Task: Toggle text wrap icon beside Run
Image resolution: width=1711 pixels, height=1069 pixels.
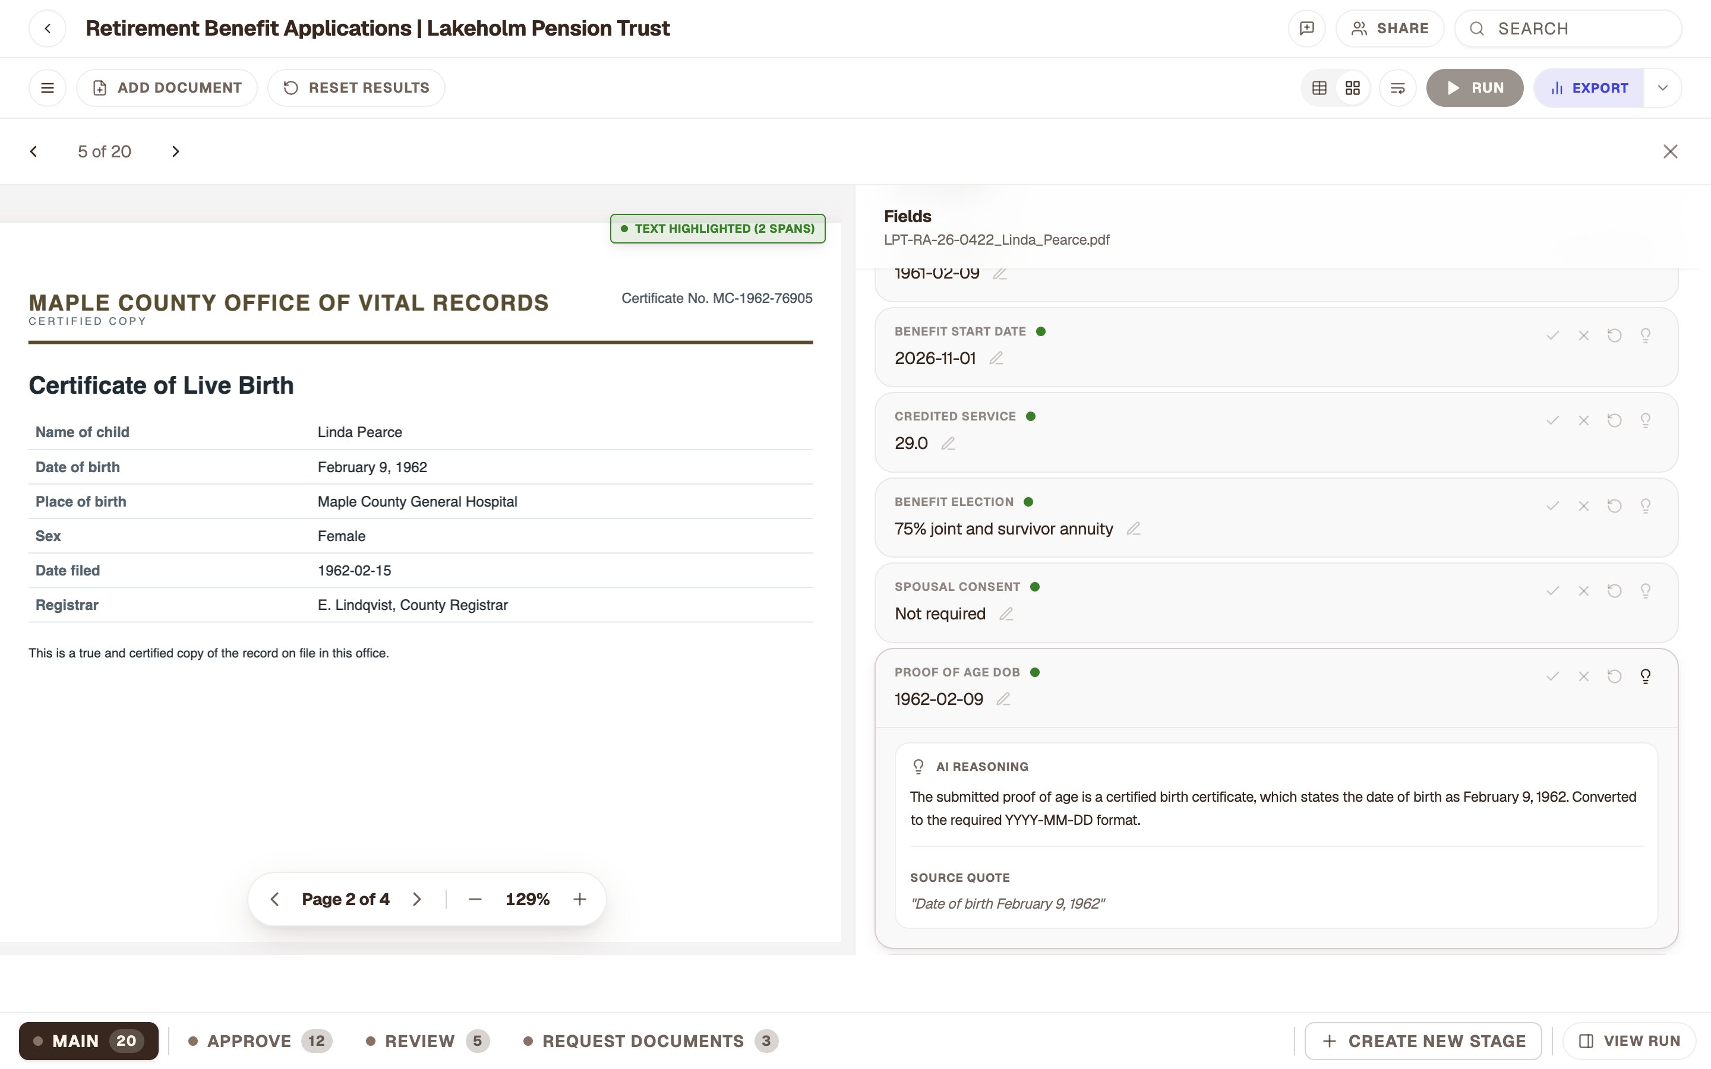Action: point(1398,88)
